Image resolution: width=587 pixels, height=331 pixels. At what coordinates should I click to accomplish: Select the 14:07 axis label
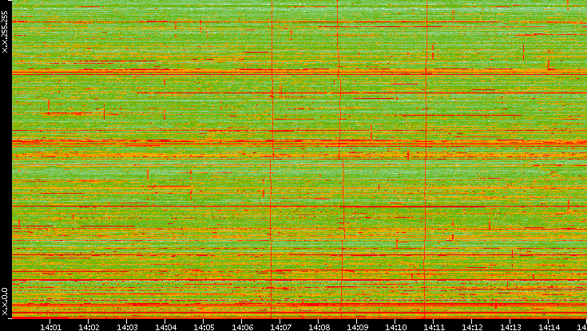coord(280,327)
